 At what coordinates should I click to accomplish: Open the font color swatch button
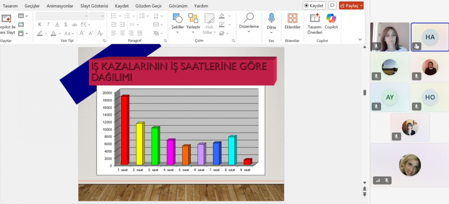click(54, 33)
